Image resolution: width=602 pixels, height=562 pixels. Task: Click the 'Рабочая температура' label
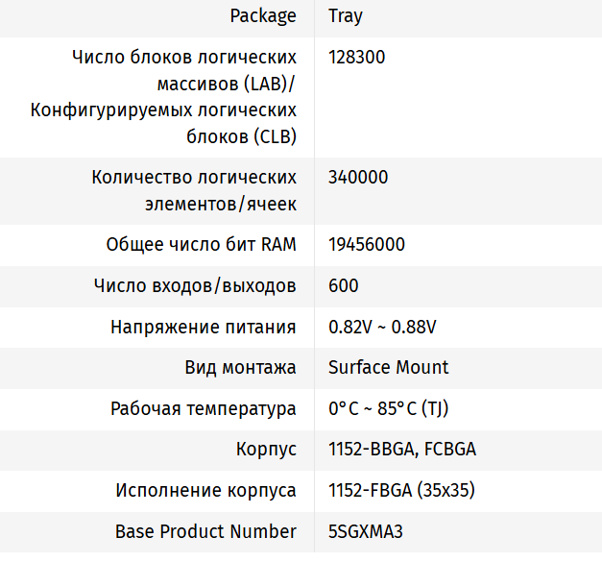[203, 408]
